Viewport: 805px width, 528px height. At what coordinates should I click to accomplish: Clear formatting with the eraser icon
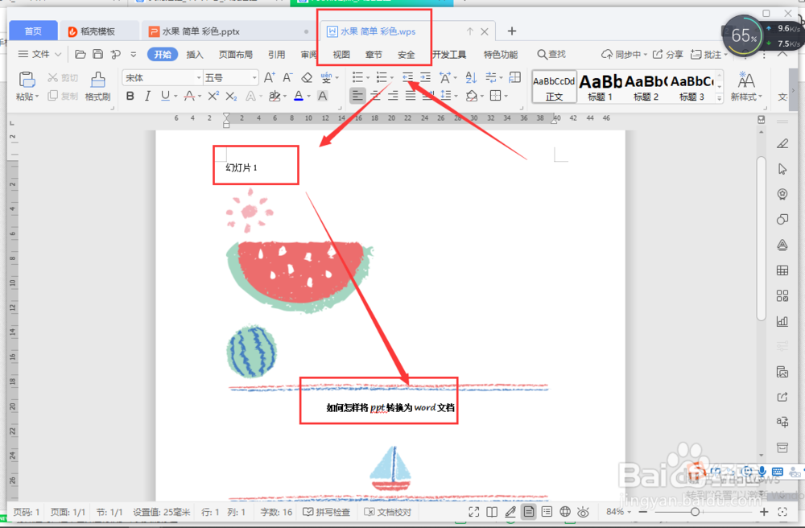click(x=306, y=78)
